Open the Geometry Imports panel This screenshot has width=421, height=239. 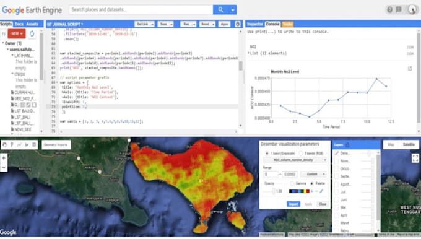[x=56, y=145]
